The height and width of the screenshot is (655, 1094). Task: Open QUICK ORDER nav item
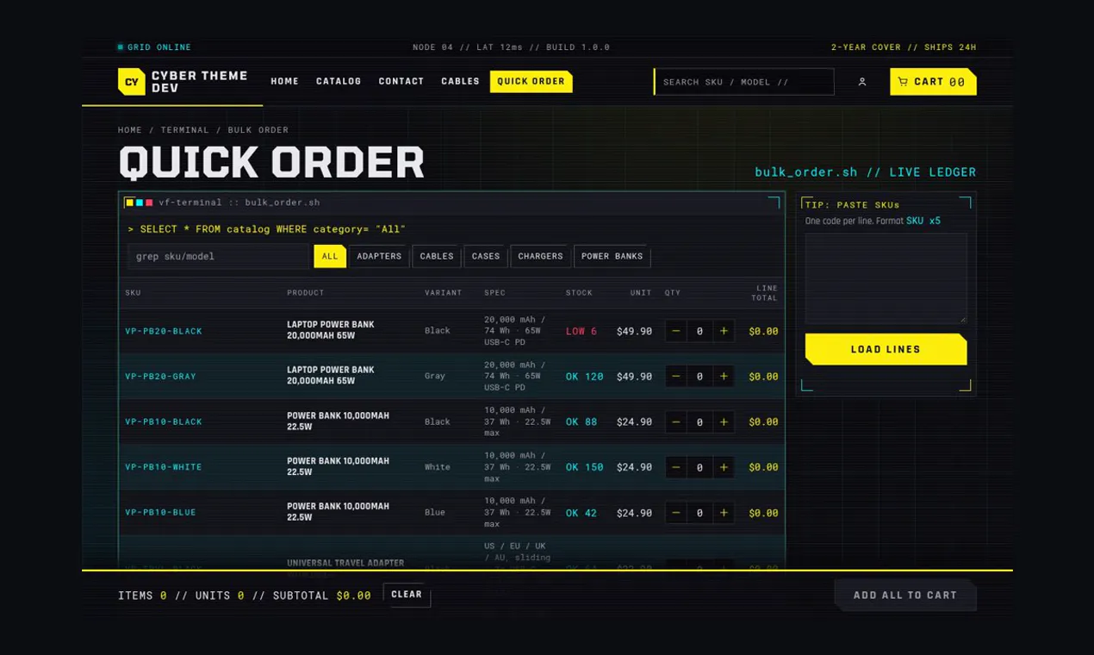tap(531, 82)
